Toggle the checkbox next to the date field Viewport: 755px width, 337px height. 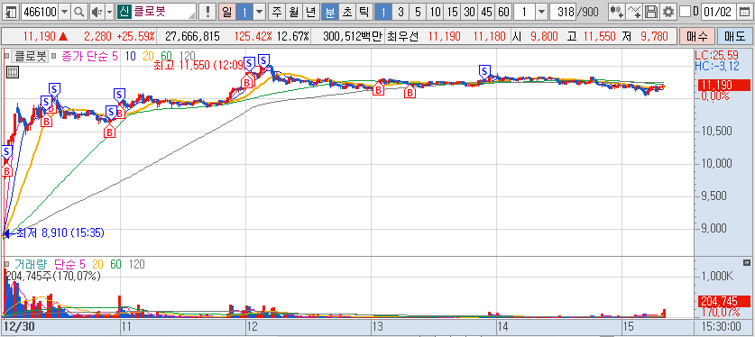pyautogui.click(x=686, y=12)
